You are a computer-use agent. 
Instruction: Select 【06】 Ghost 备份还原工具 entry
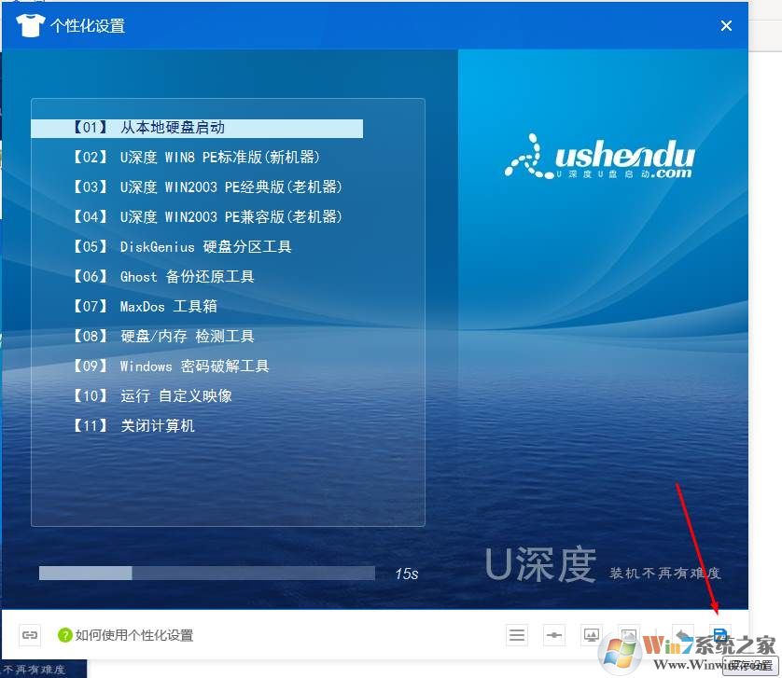tap(163, 277)
